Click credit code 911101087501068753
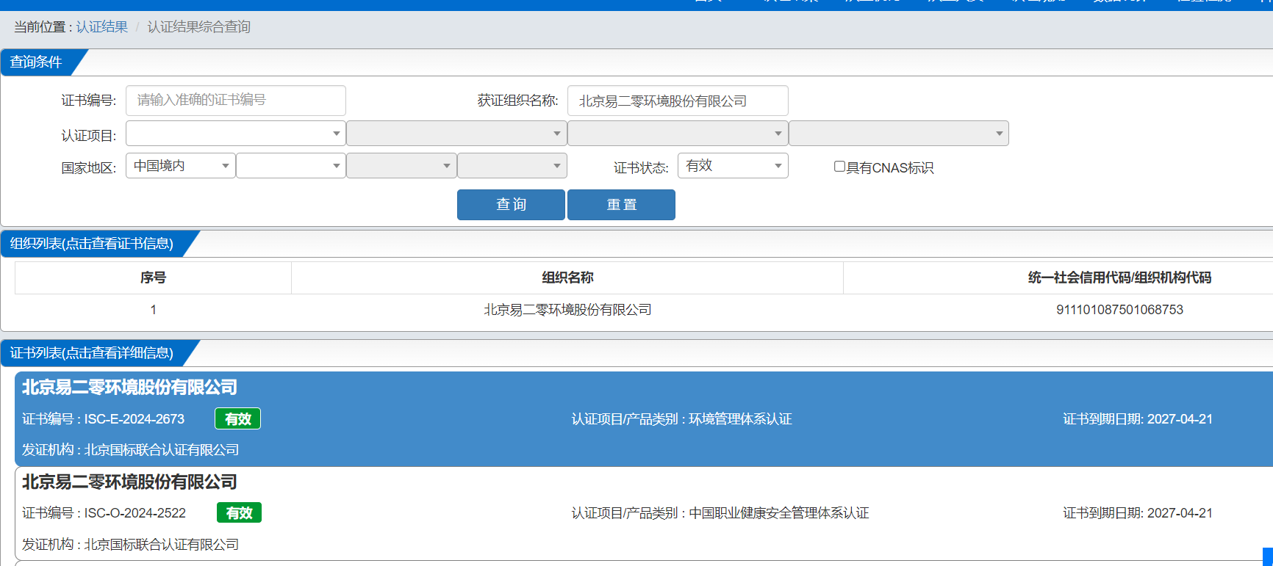The image size is (1273, 566). [x=1119, y=310]
